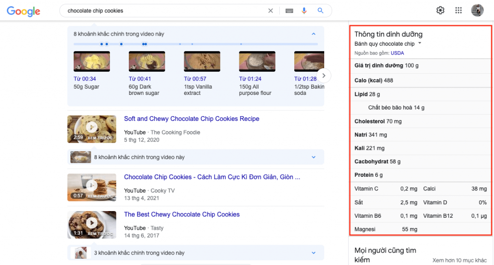Collapse the top key moments panel
Screen dimensions: 494x265
[314, 34]
